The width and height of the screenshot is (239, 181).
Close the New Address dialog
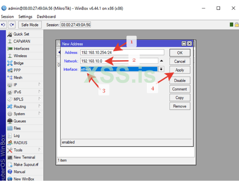[189, 44]
